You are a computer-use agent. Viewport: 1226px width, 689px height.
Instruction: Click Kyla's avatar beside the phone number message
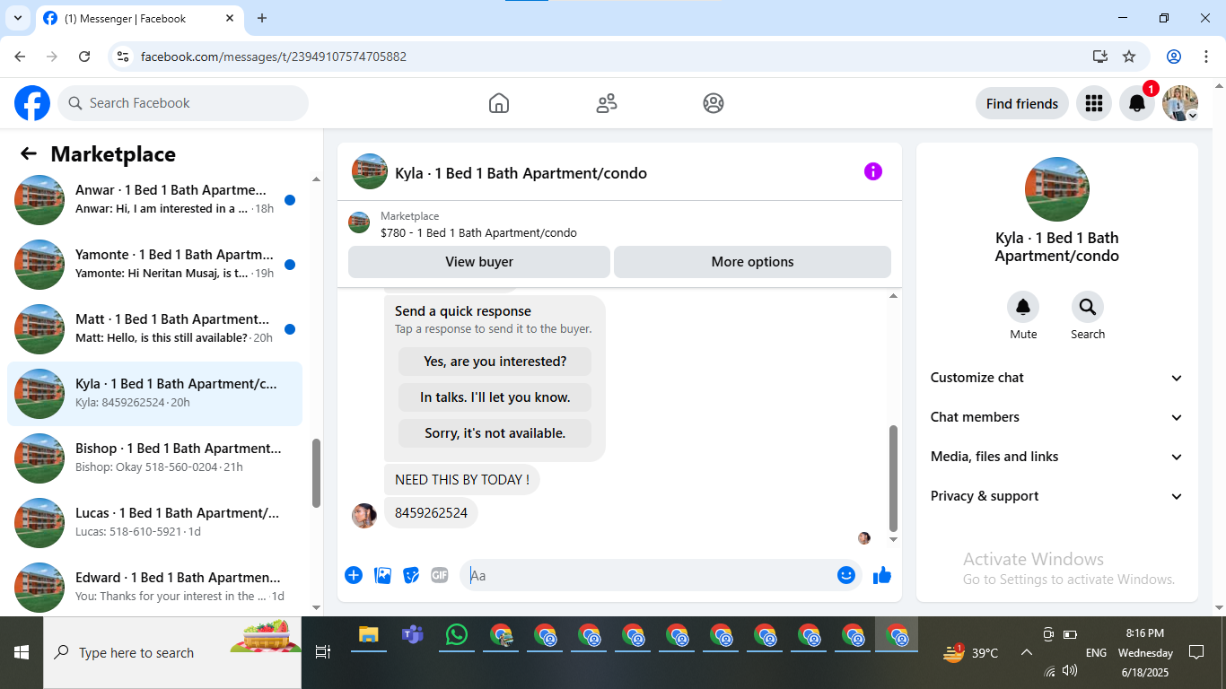(364, 516)
